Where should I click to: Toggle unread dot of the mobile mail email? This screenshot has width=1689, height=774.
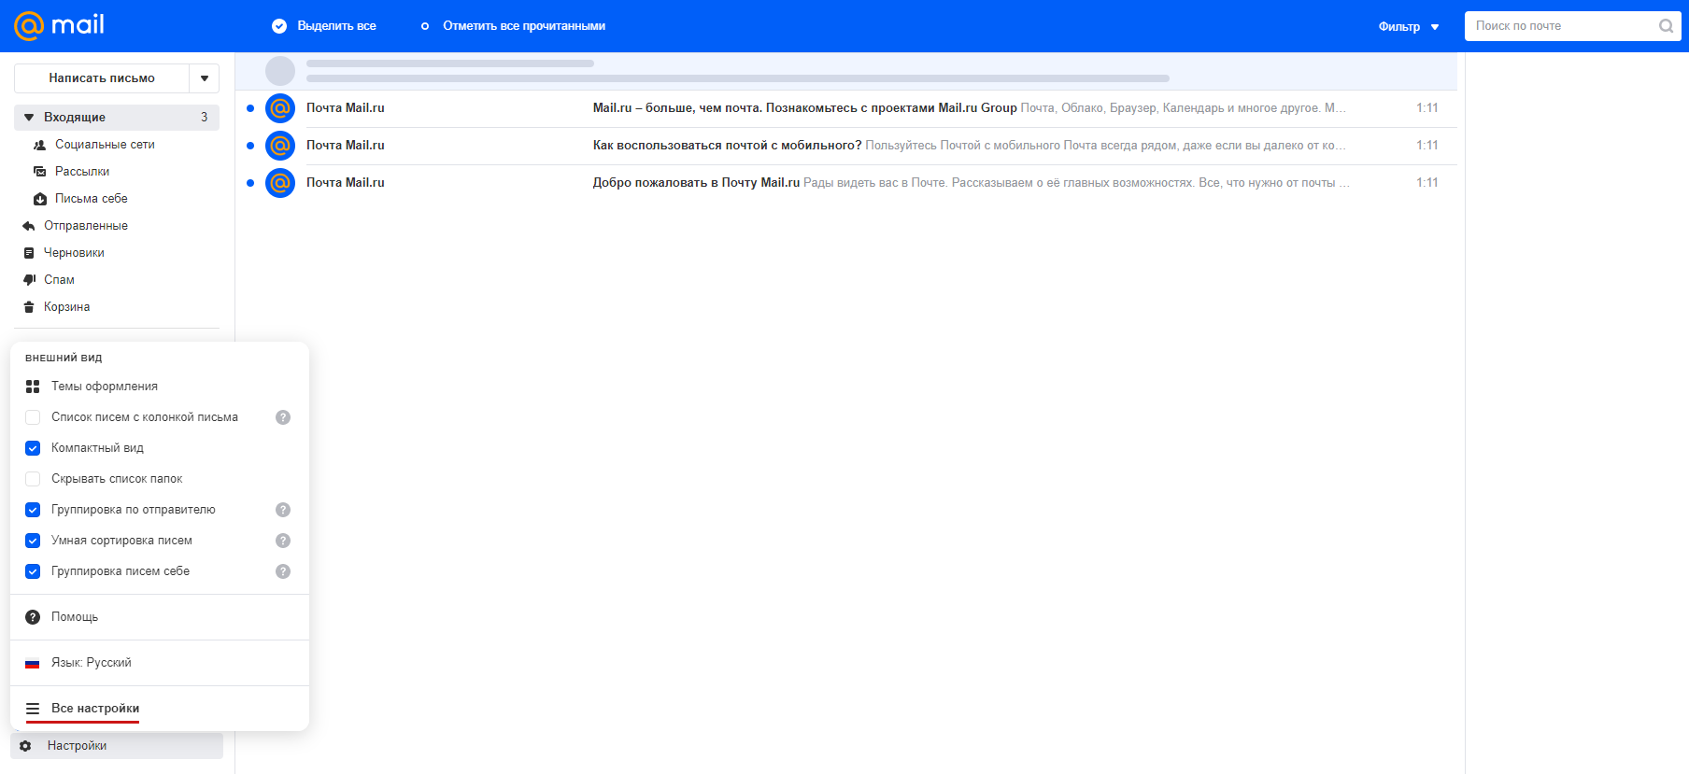[250, 146]
